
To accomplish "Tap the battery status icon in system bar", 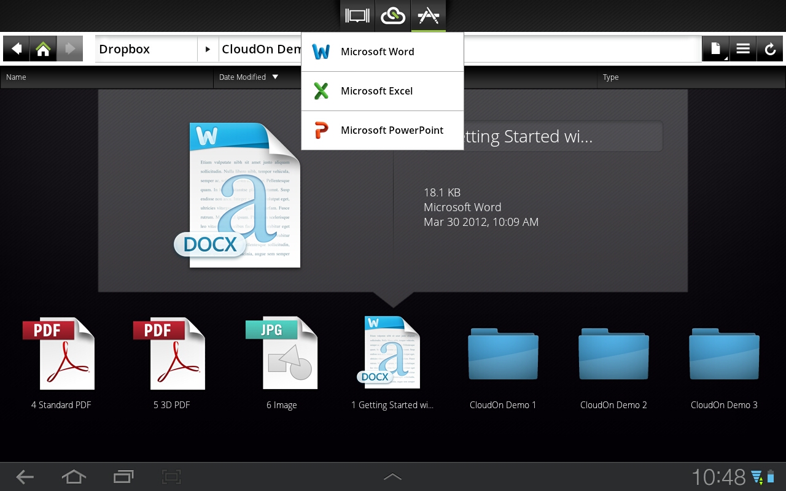I will pyautogui.click(x=771, y=477).
